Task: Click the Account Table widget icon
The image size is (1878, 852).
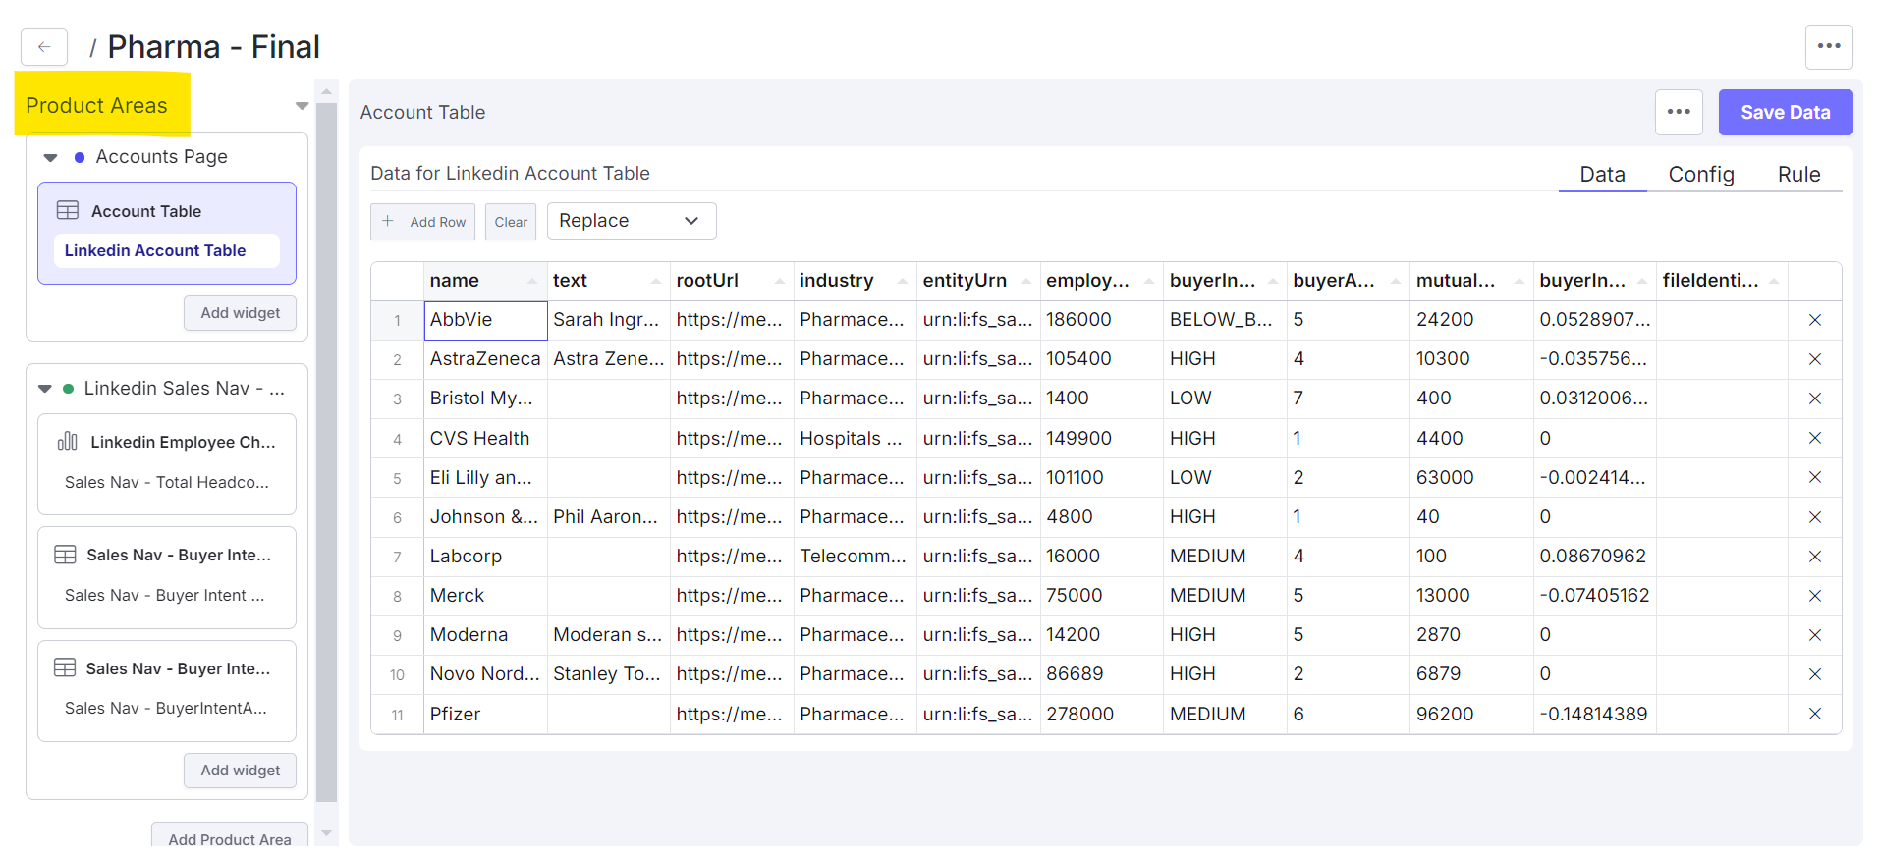Action: point(68,211)
